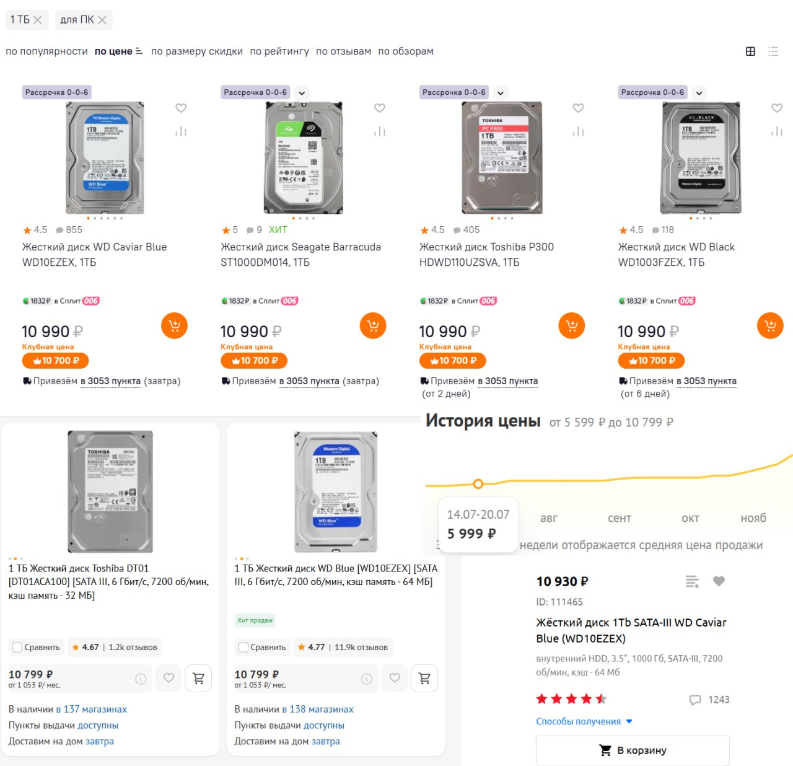Check Сравнить for WD Blue WD10EZEX
Image resolution: width=793 pixels, height=766 pixels.
(243, 648)
